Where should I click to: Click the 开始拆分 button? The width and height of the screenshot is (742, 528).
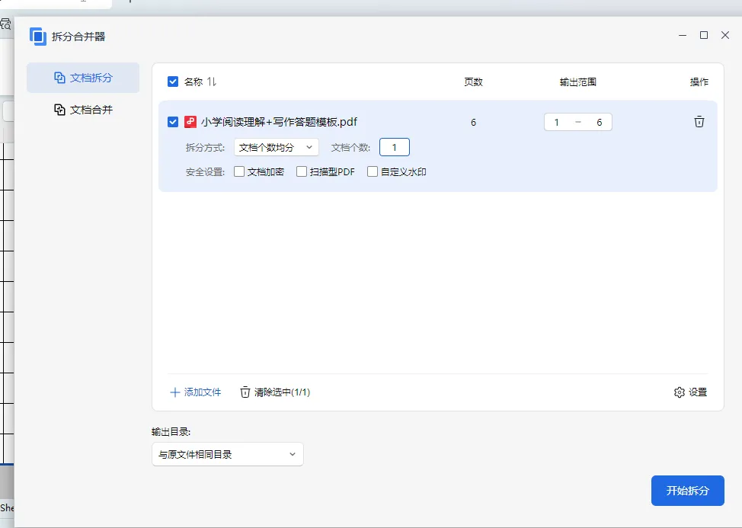pyautogui.click(x=688, y=491)
